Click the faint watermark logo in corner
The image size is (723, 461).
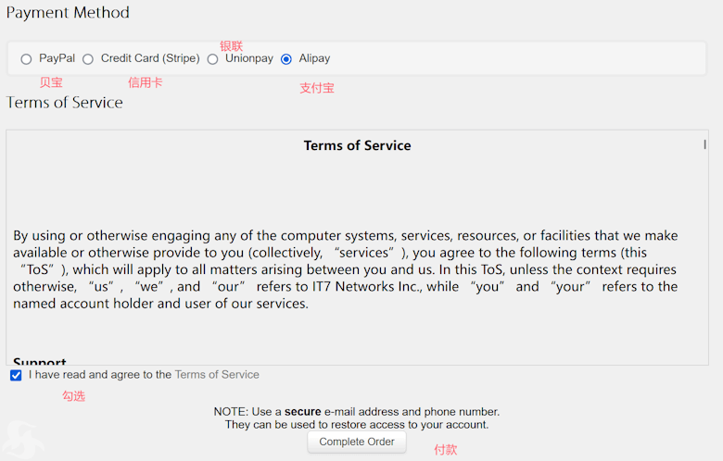[x=22, y=440]
